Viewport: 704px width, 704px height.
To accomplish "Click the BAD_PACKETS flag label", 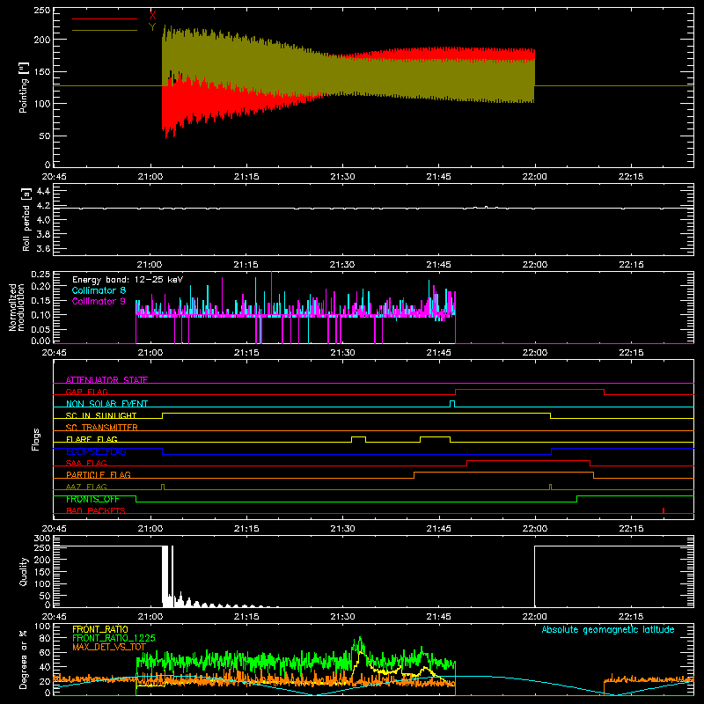I will click(96, 510).
